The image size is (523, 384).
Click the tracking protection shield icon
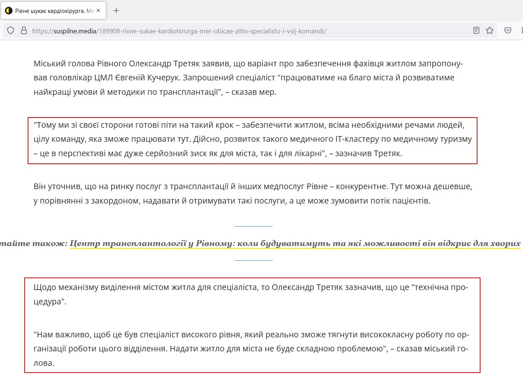coord(11,31)
